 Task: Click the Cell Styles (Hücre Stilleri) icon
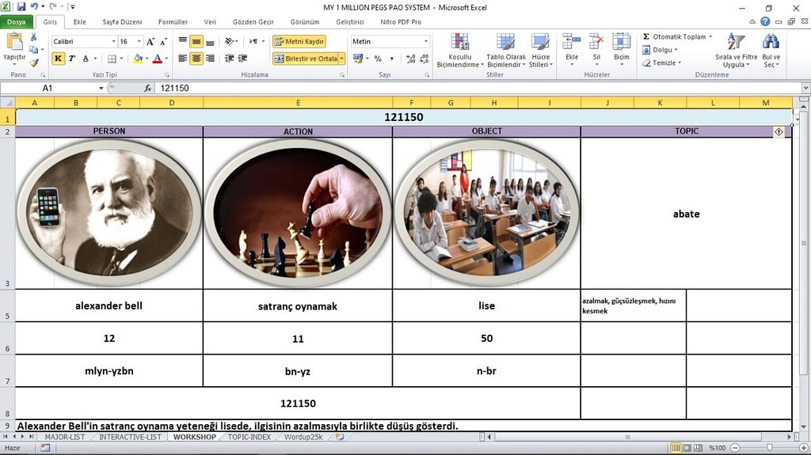pyautogui.click(x=540, y=43)
